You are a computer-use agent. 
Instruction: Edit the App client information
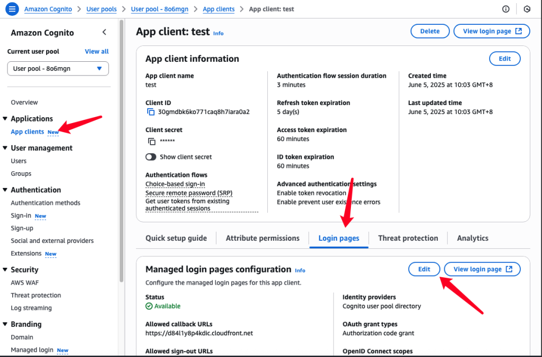[504, 59]
